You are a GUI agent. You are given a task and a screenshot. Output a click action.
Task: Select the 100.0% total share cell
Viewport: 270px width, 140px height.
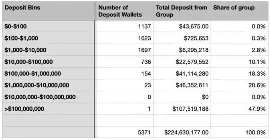240,132
